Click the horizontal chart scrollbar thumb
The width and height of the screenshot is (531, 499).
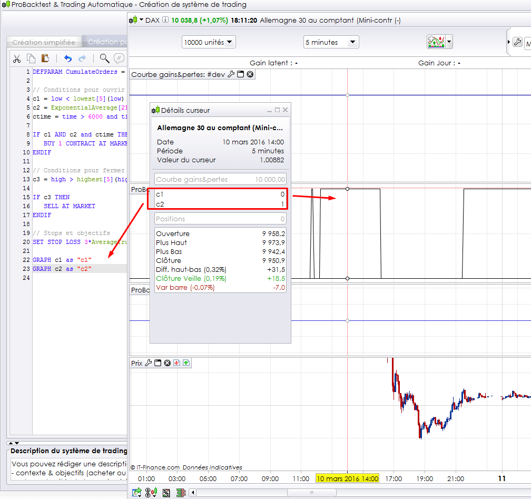311,492
